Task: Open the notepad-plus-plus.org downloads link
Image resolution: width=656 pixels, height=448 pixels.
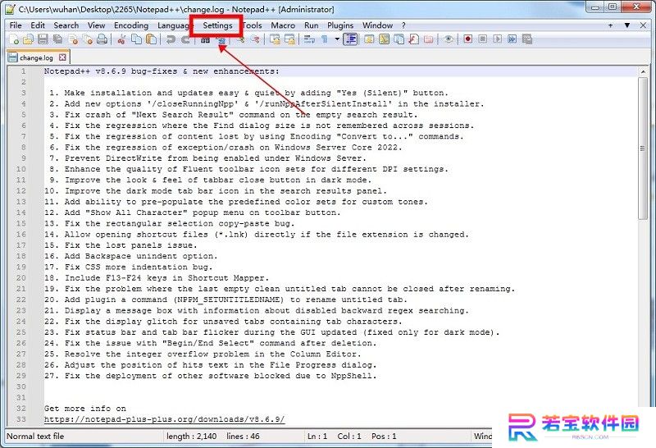Action: click(x=165, y=419)
